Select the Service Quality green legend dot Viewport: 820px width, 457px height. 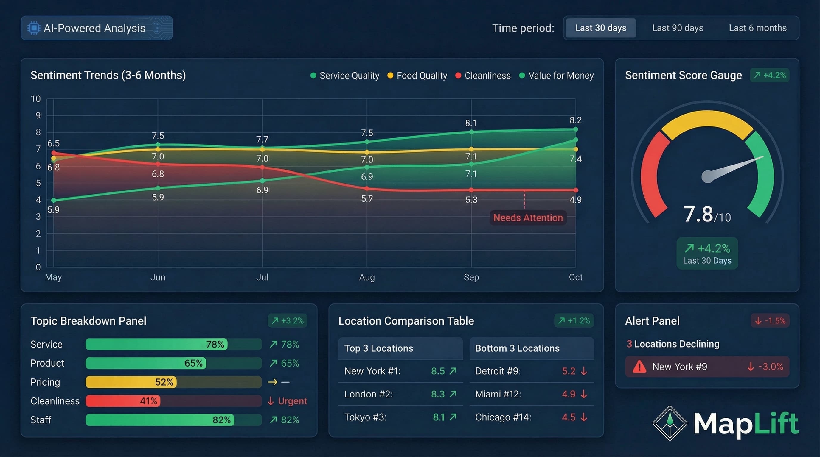tap(313, 75)
